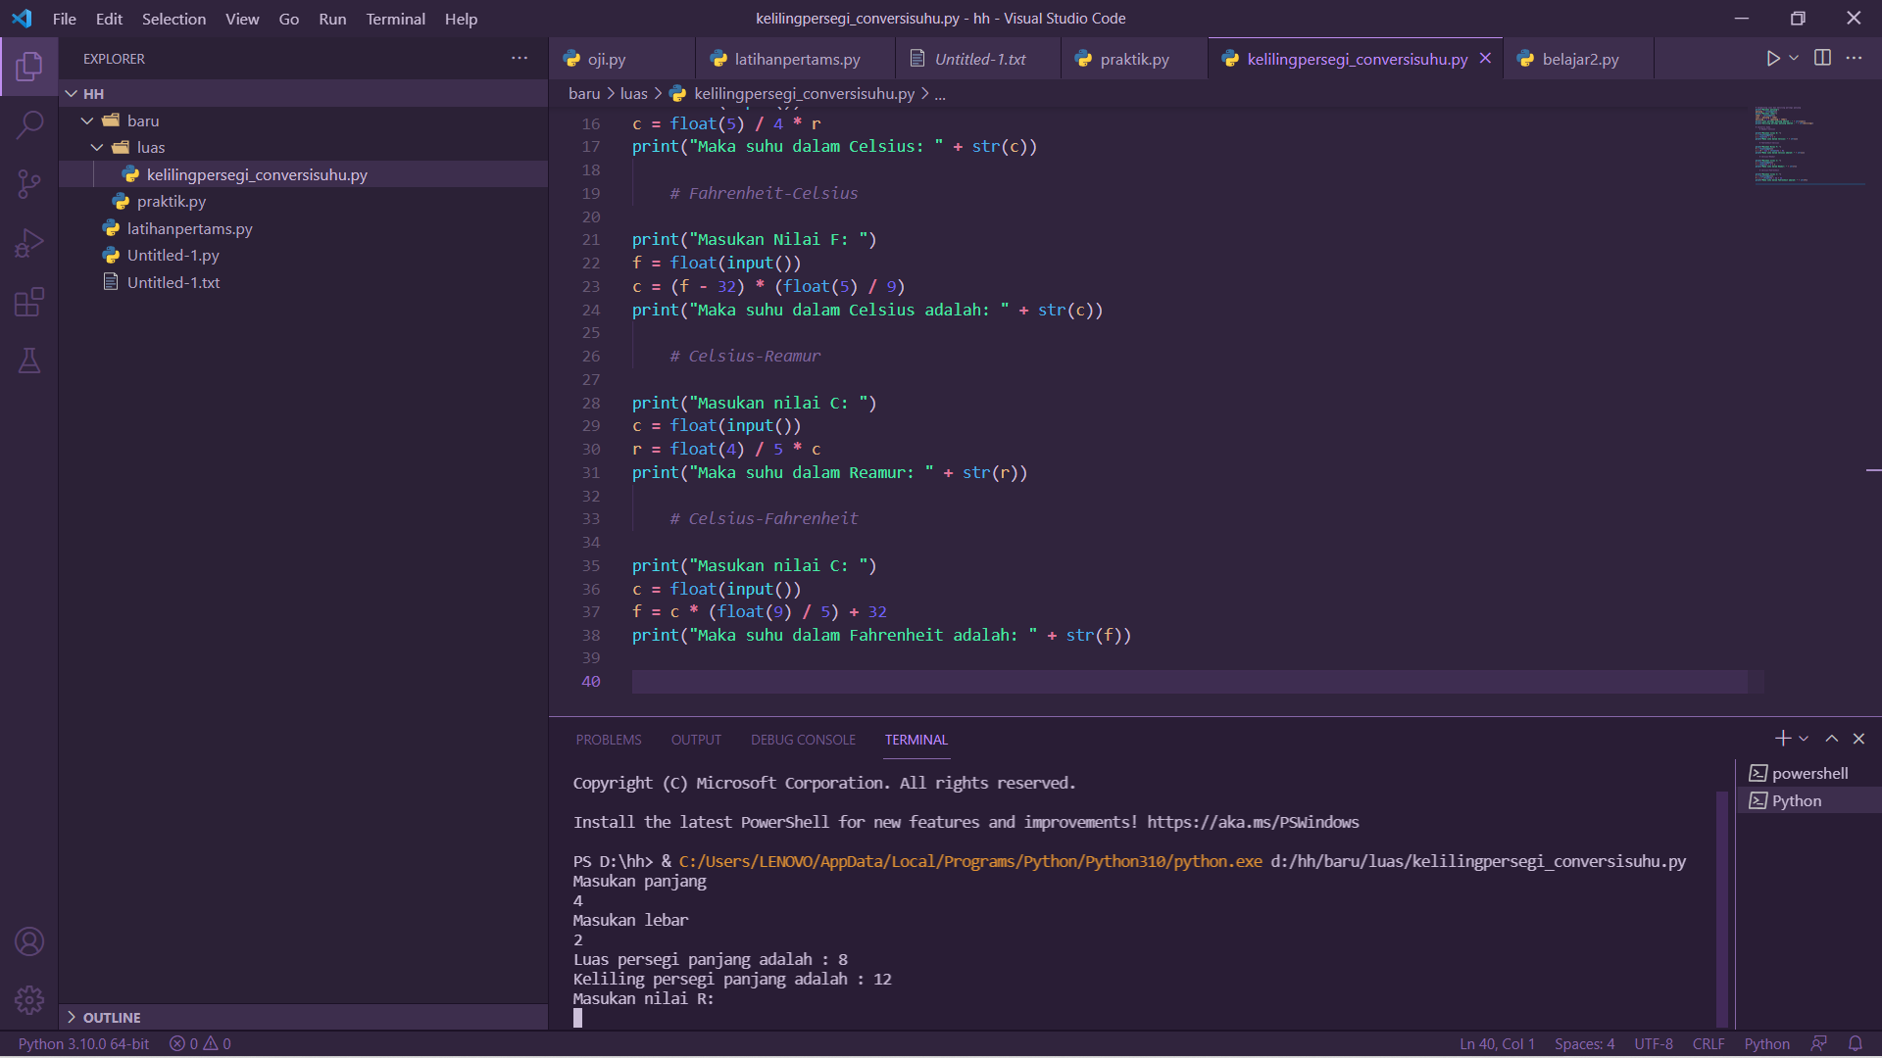
Task: Open the Extensions view
Action: [x=29, y=302]
